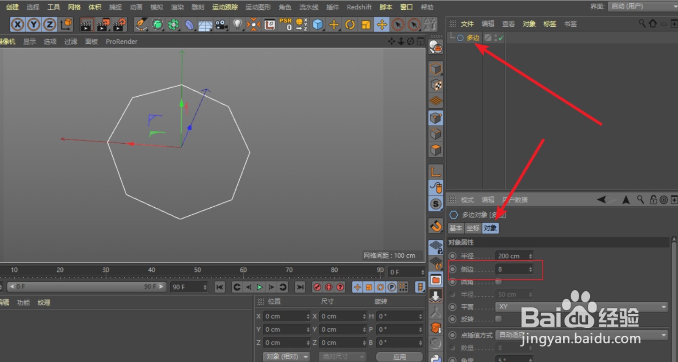Viewport: 678px width, 362px height.
Task: Open the 渲染 menu
Action: (178, 7)
